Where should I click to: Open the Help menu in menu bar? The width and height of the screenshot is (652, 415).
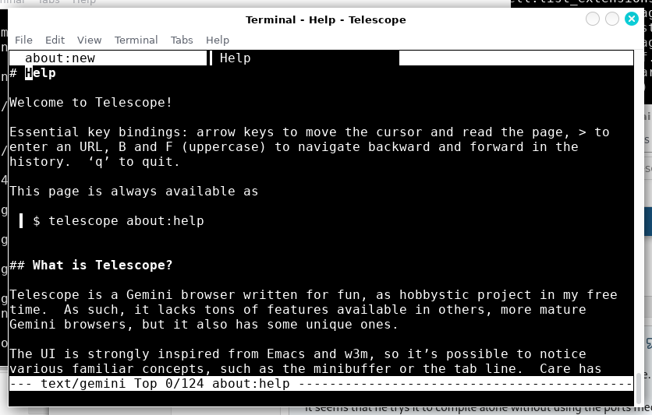pos(218,40)
